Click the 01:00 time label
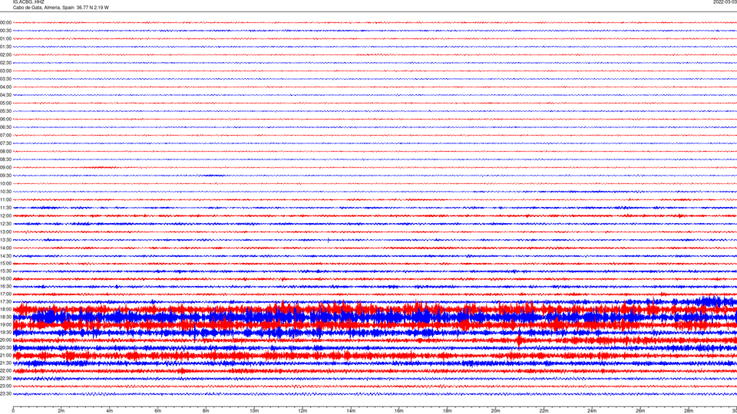737x414 pixels. click(5, 39)
